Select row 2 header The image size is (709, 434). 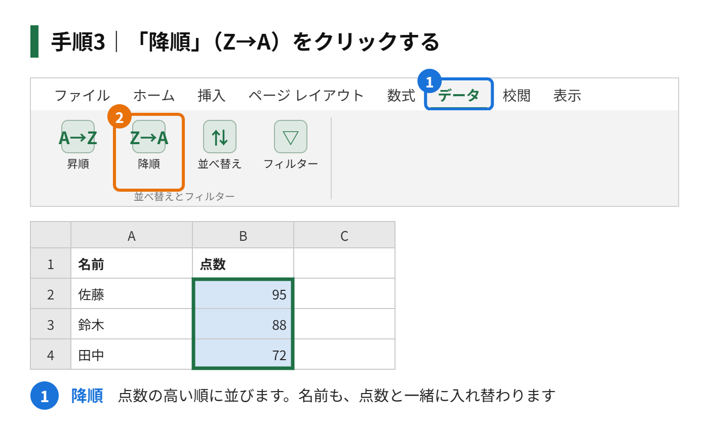tap(51, 293)
